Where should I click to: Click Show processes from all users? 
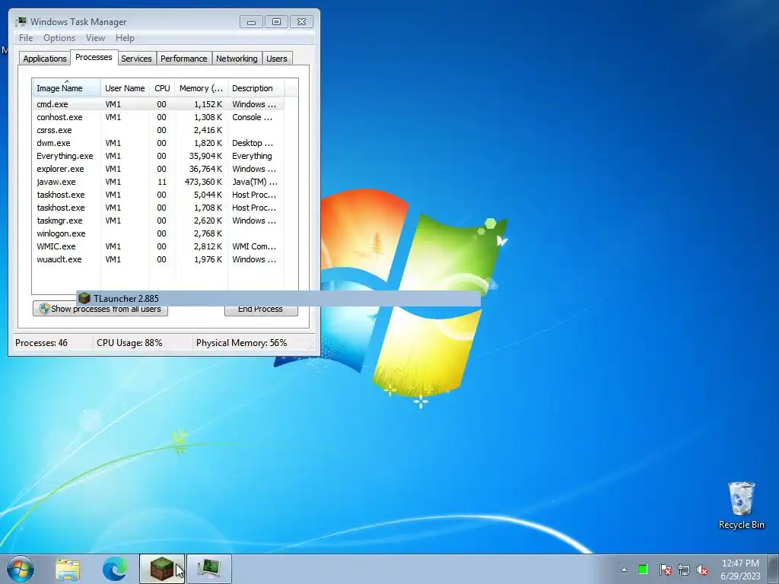[x=100, y=309]
